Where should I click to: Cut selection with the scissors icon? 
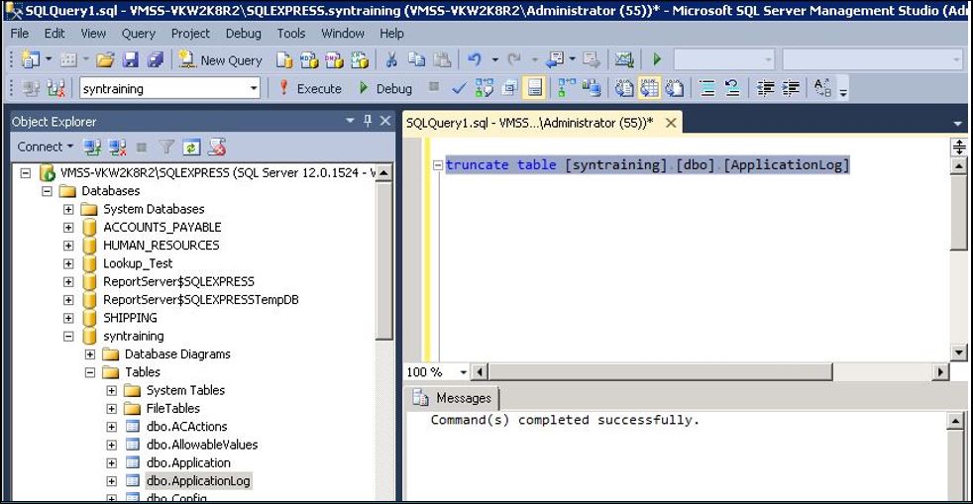[x=391, y=60]
